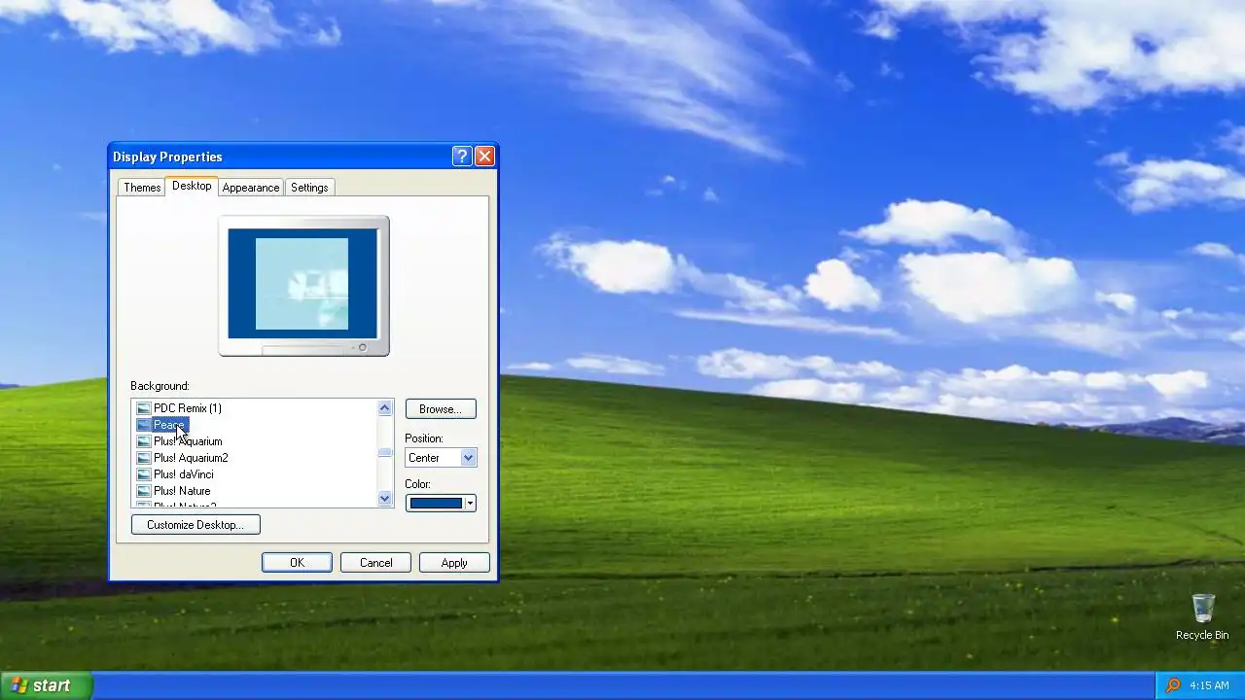Click the image icon beside Plus! Aquarium2

pyautogui.click(x=144, y=458)
